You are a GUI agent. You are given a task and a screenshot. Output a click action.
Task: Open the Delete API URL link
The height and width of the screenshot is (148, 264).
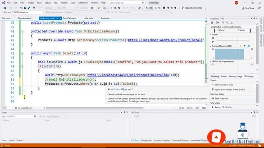point(128,75)
